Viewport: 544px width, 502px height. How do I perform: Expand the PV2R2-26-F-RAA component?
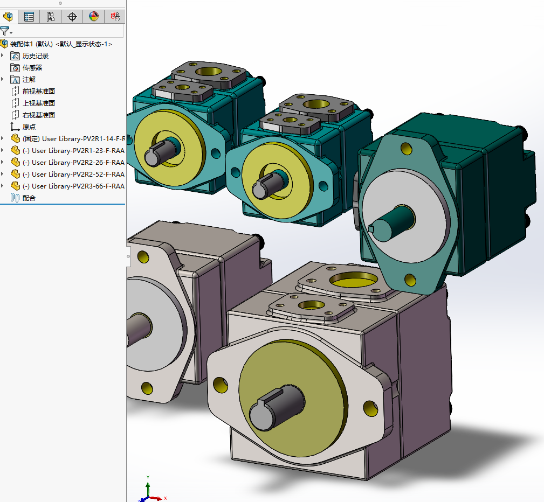pos(3,162)
